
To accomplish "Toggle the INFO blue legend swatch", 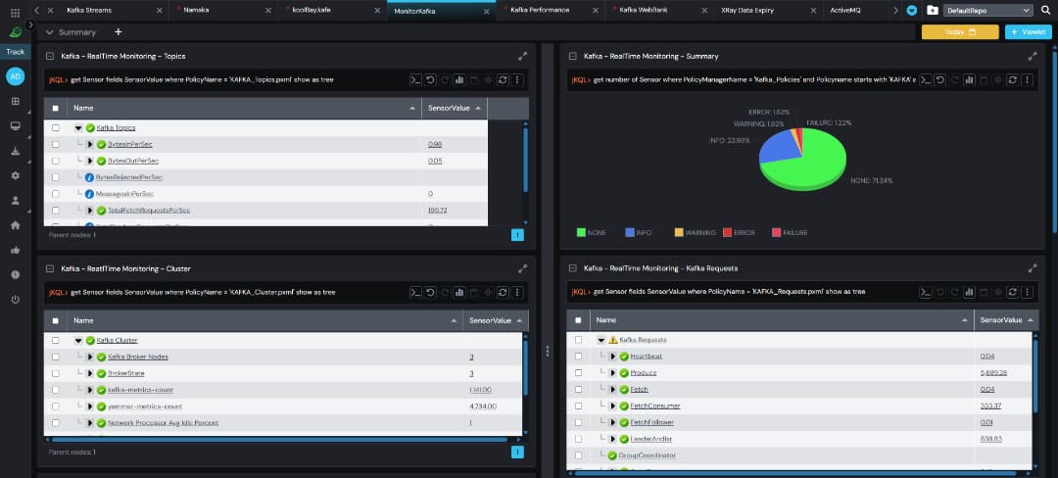I will point(630,232).
